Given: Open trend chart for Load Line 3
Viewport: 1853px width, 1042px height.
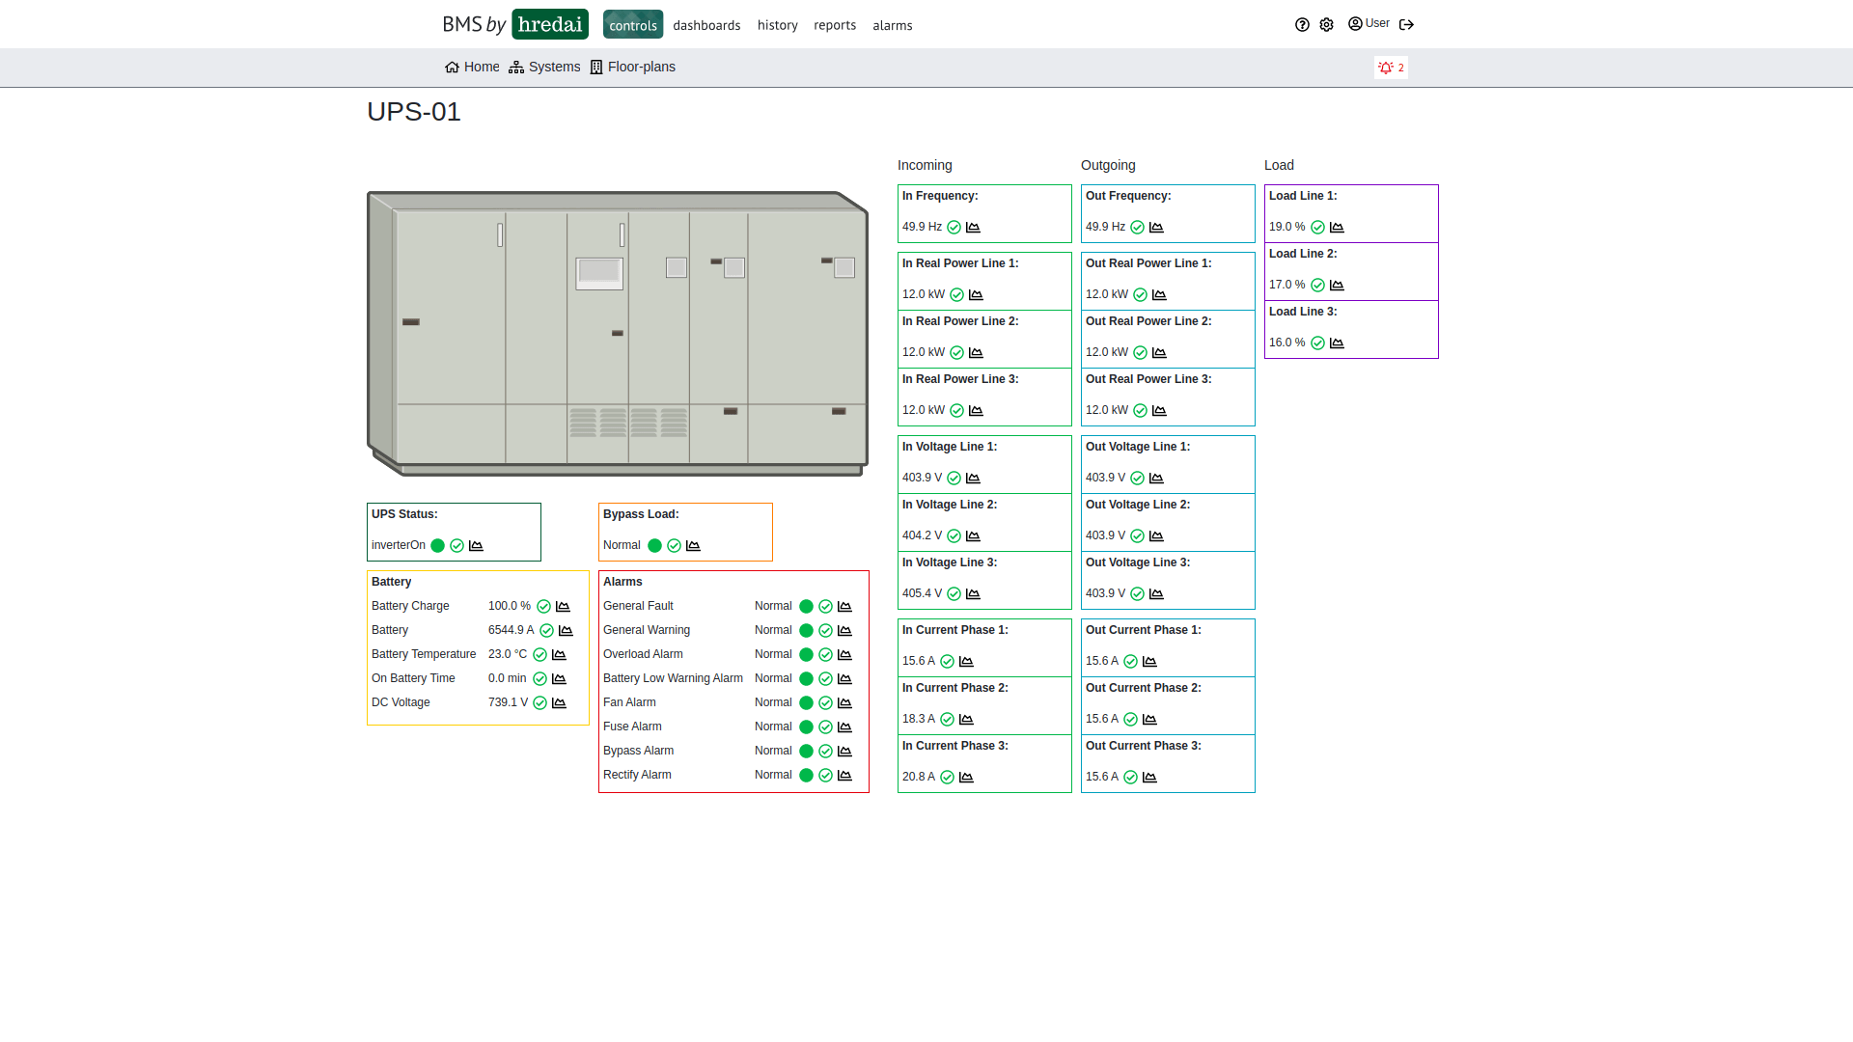Looking at the screenshot, I should (1337, 343).
